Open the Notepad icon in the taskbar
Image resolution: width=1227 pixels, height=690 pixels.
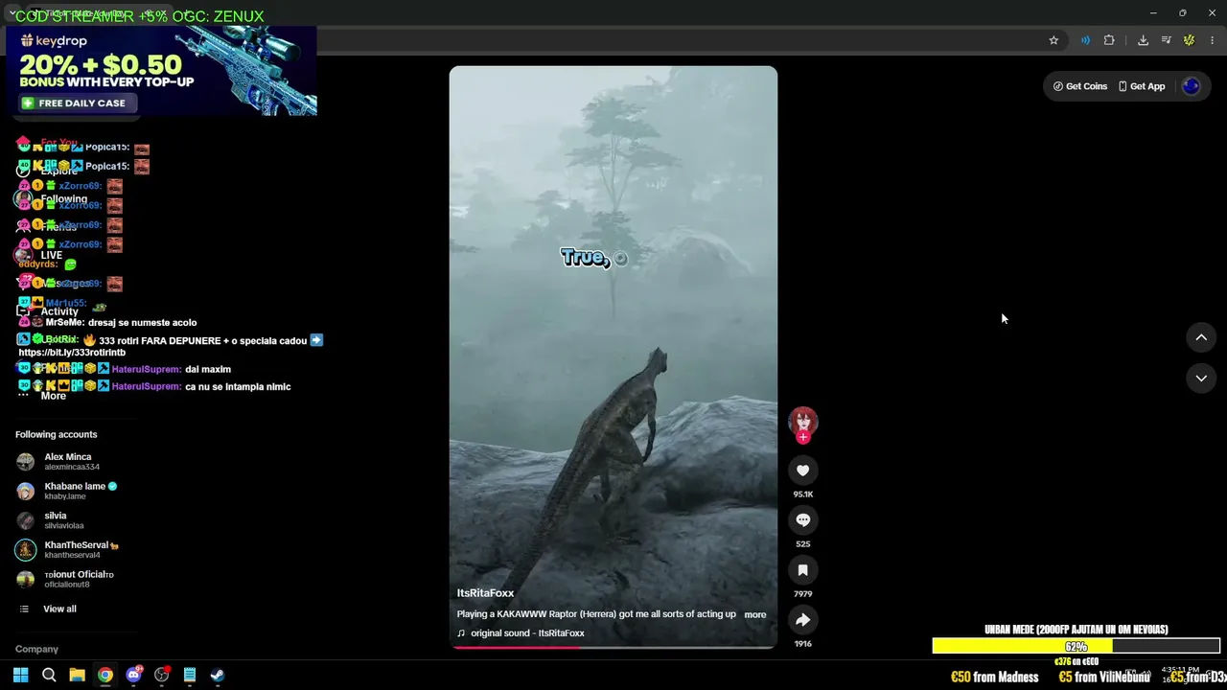pos(190,675)
